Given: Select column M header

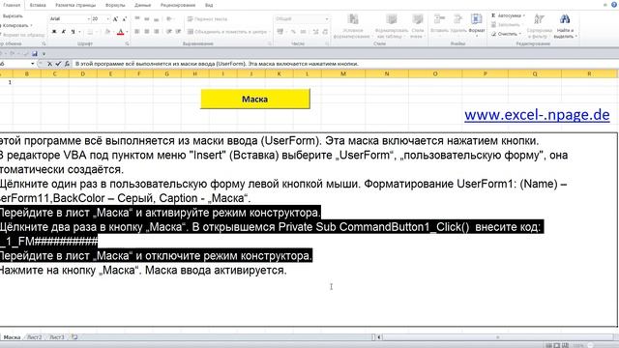Looking at the screenshot, I should pos(343,73).
